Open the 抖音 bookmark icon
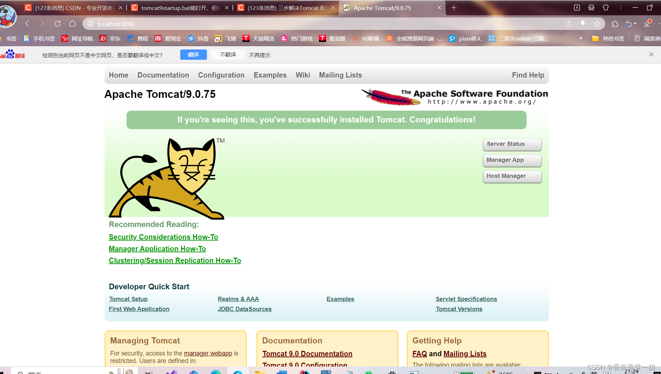The height and width of the screenshot is (374, 661). [191, 38]
